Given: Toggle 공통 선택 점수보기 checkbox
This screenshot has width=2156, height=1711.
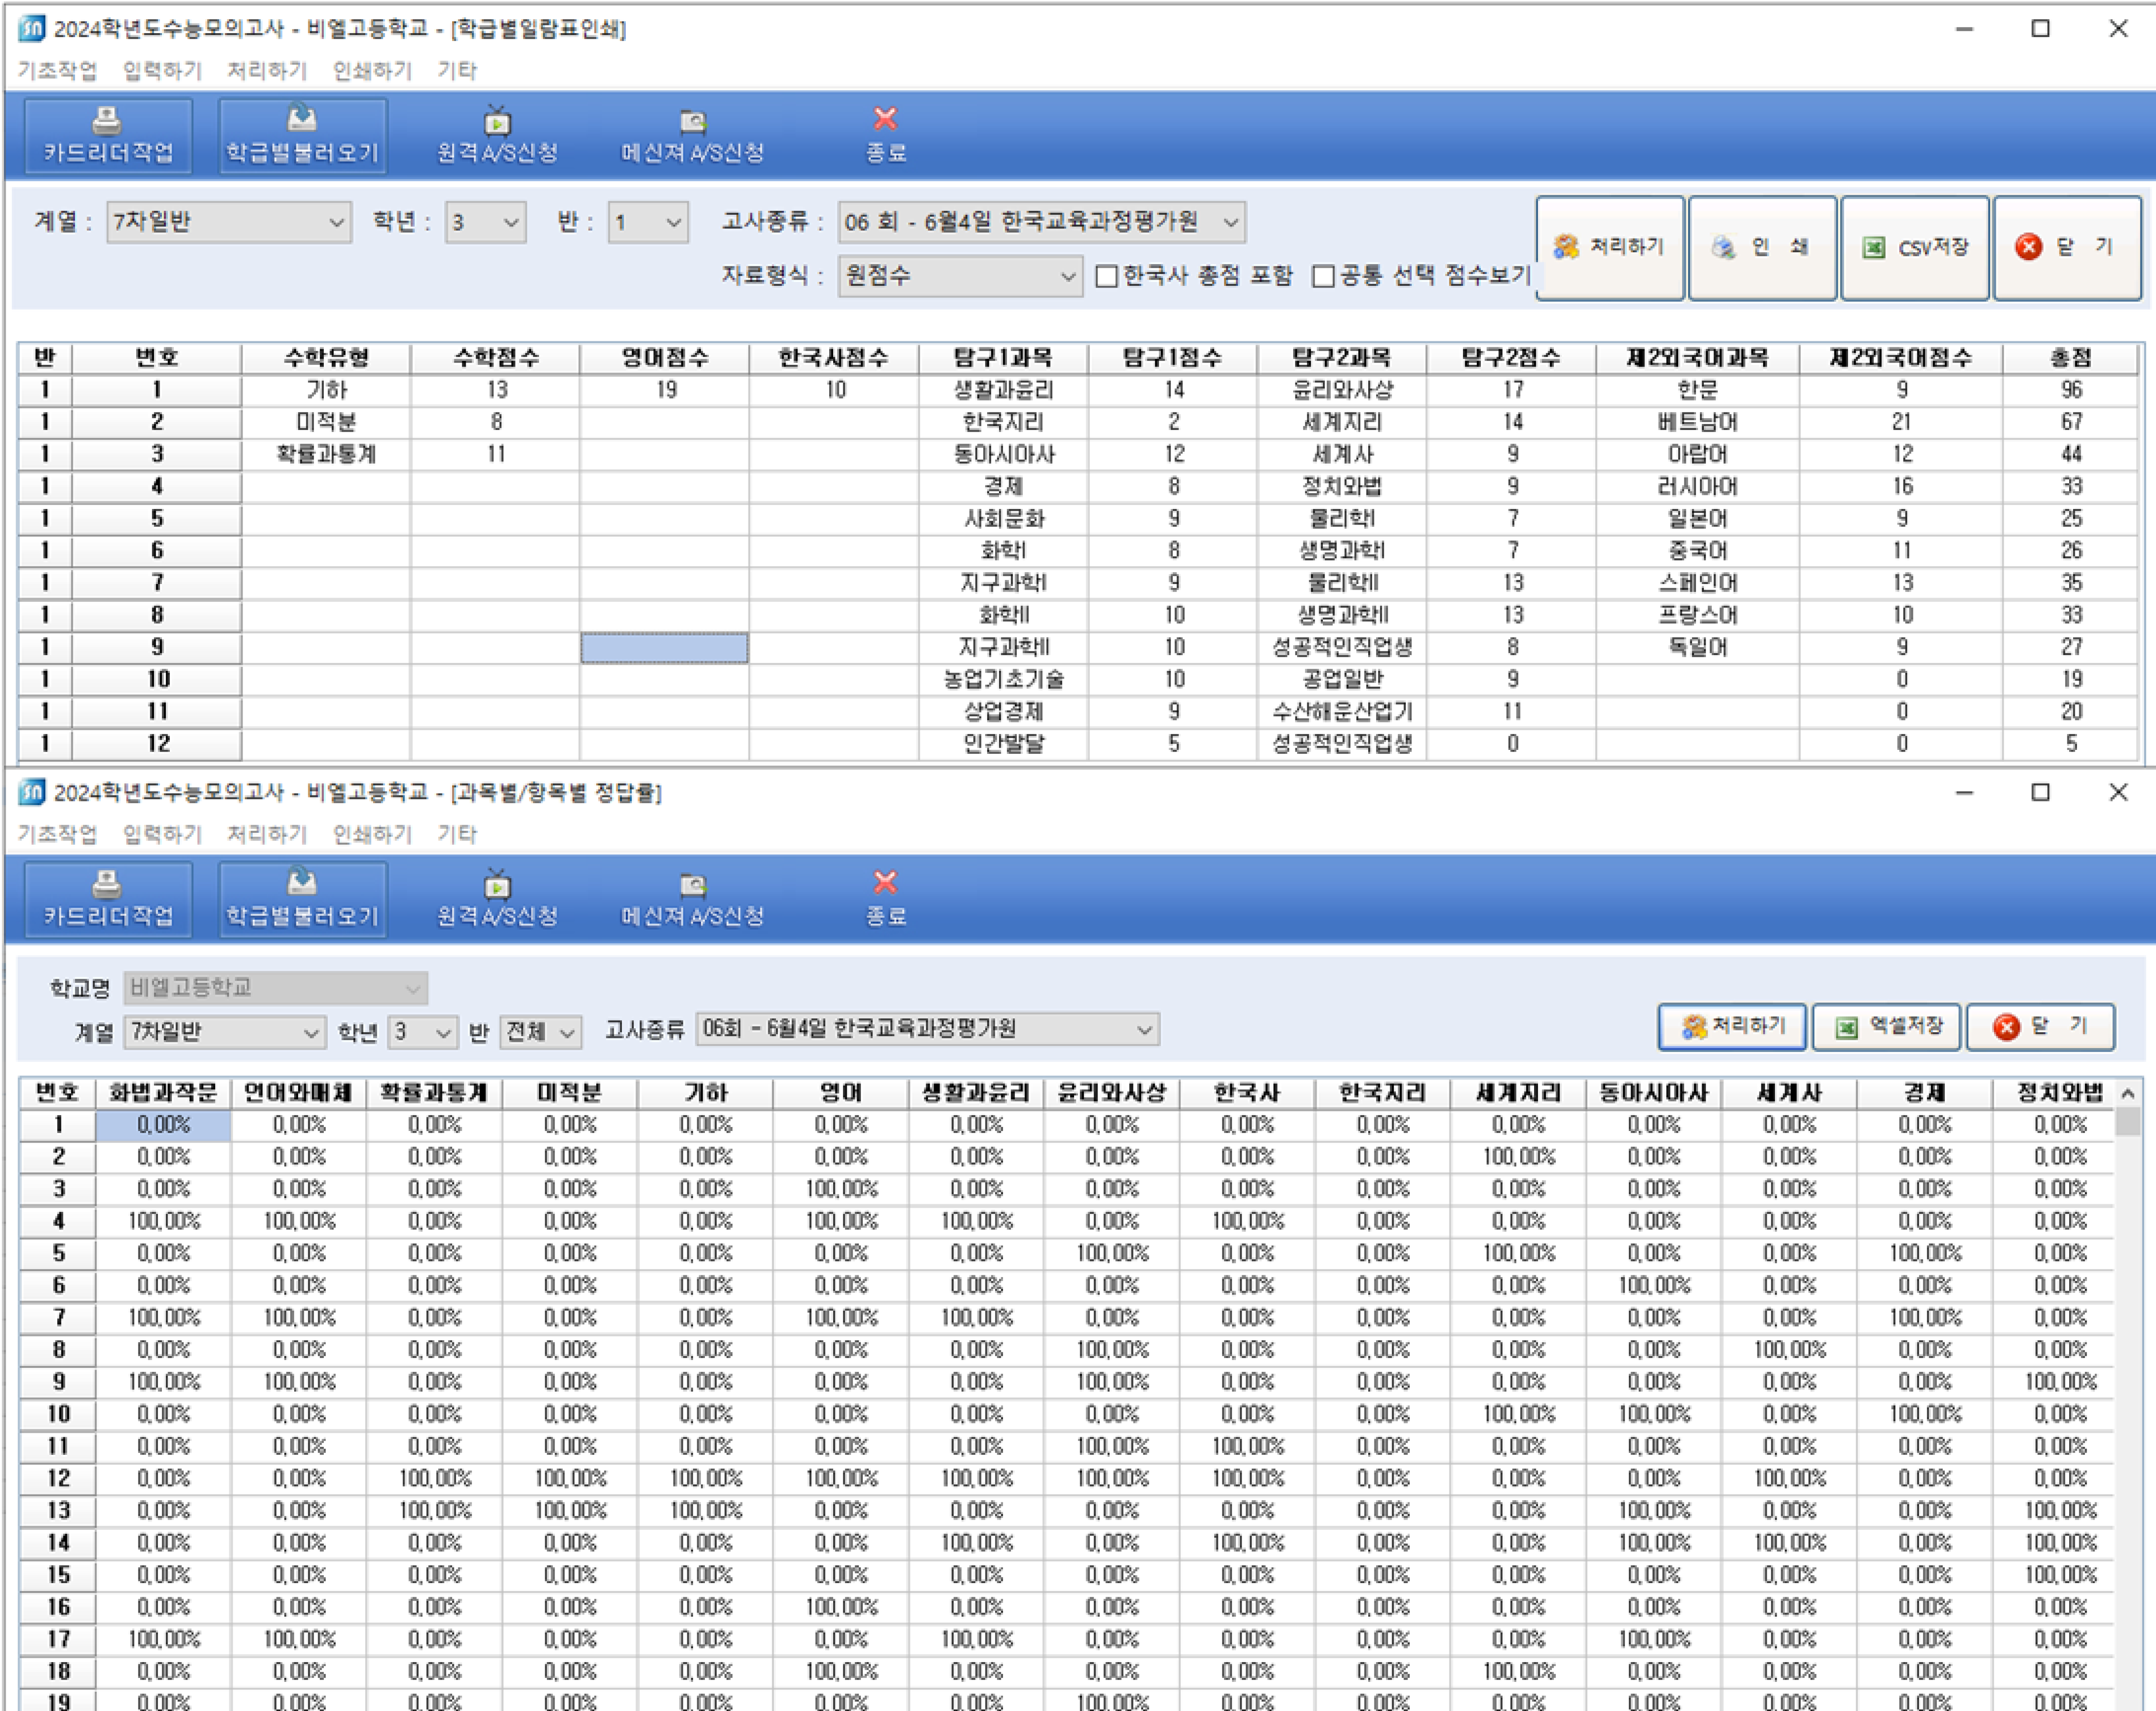Looking at the screenshot, I should [1323, 276].
